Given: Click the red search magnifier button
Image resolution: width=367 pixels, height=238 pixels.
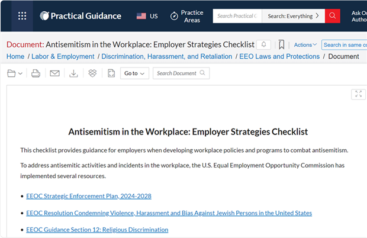Looking at the screenshot, I should [332, 16].
